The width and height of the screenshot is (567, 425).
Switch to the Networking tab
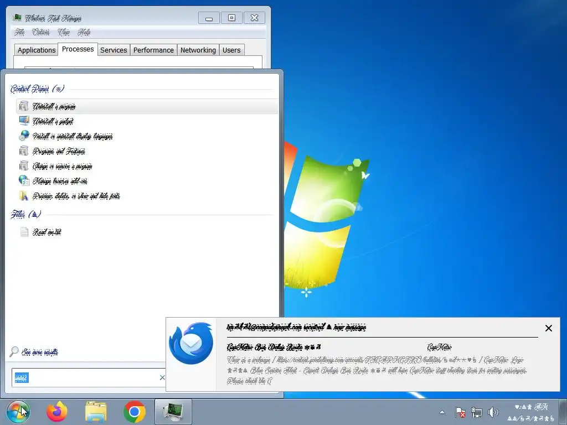coord(198,50)
